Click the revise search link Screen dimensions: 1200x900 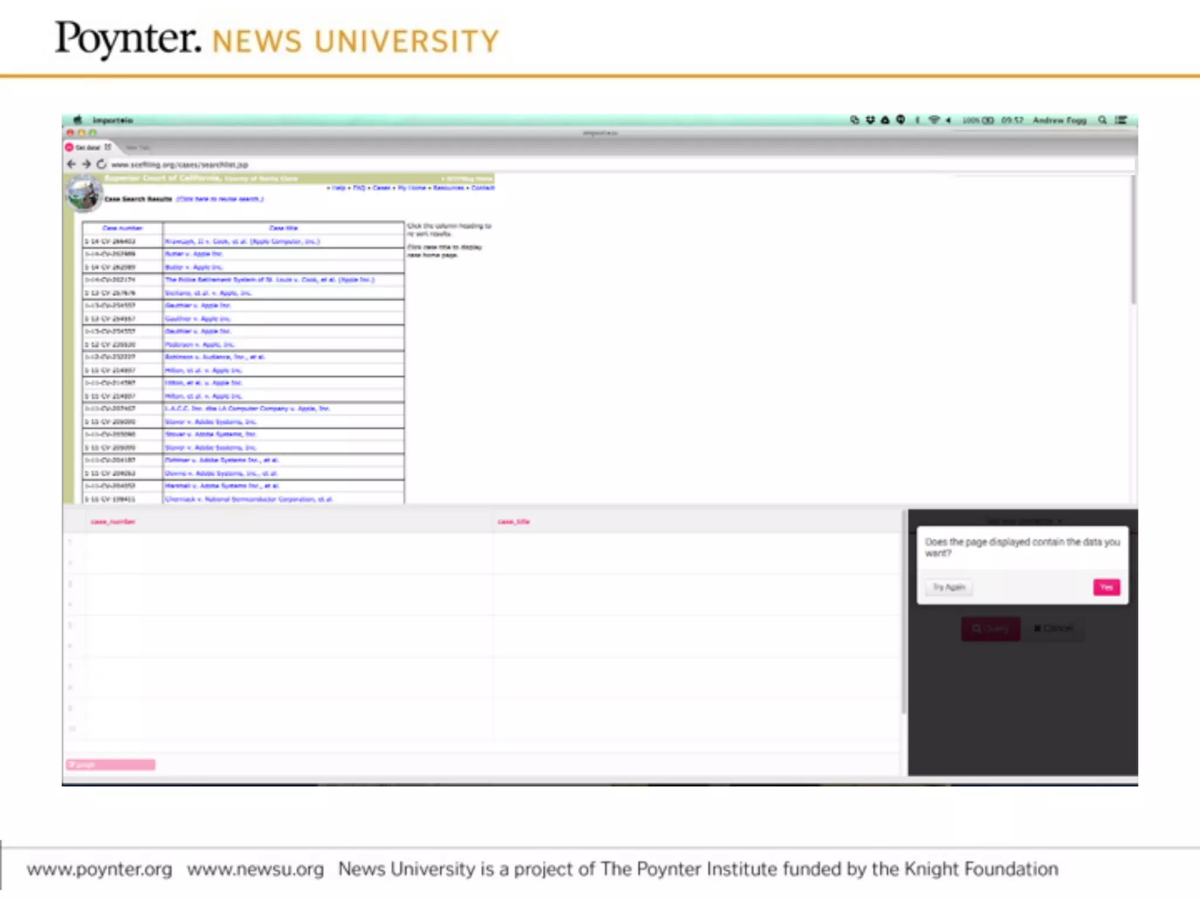pos(220,199)
